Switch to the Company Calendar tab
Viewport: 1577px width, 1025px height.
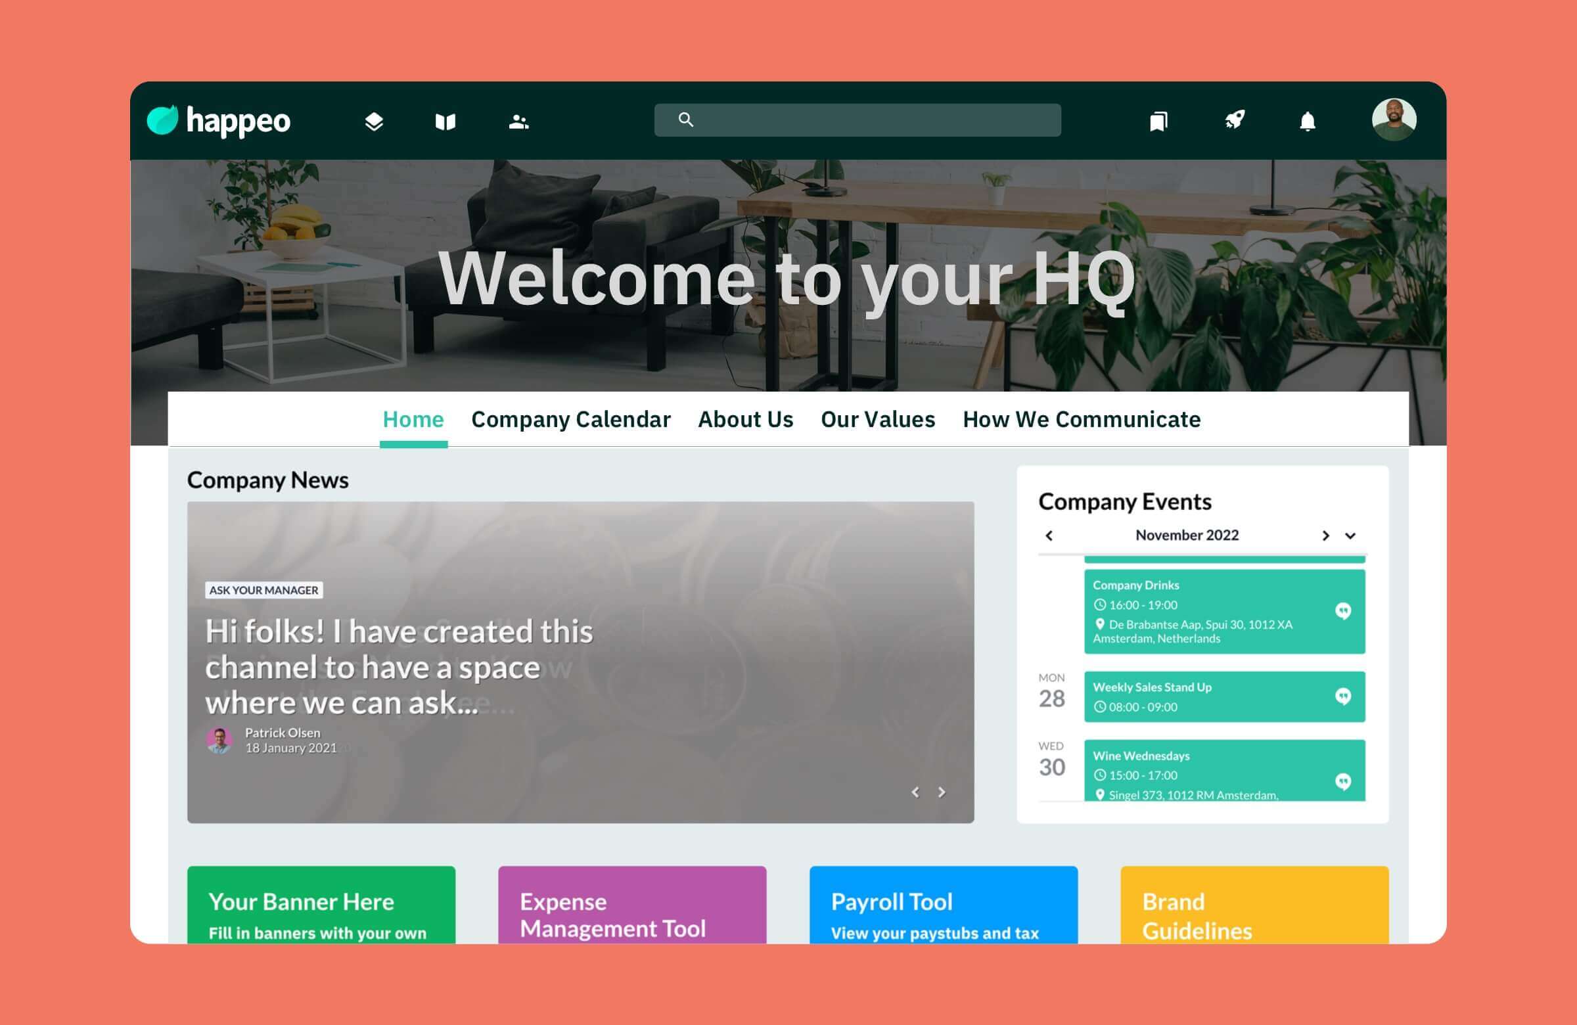pos(570,419)
